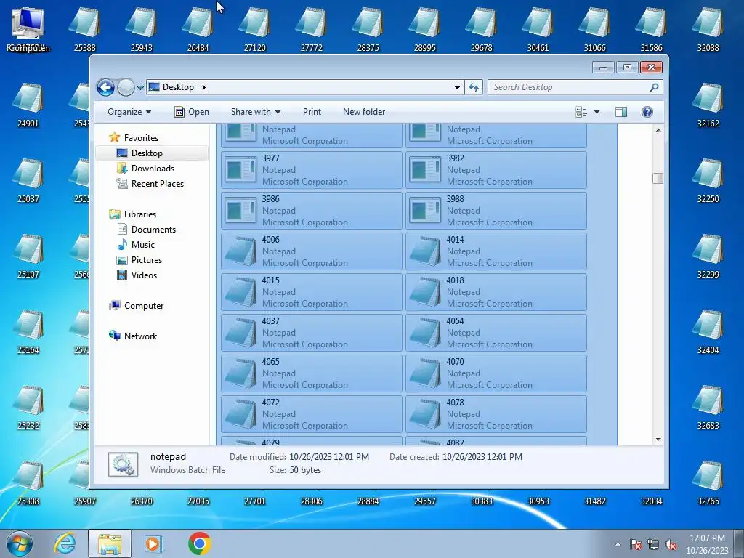
Task: Select notepad file 4078
Action: pyautogui.click(x=496, y=414)
